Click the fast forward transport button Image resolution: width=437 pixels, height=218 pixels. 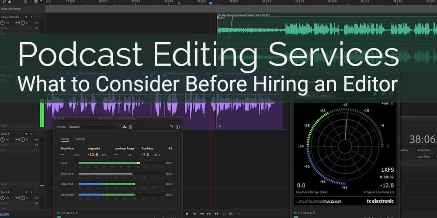coord(209,214)
